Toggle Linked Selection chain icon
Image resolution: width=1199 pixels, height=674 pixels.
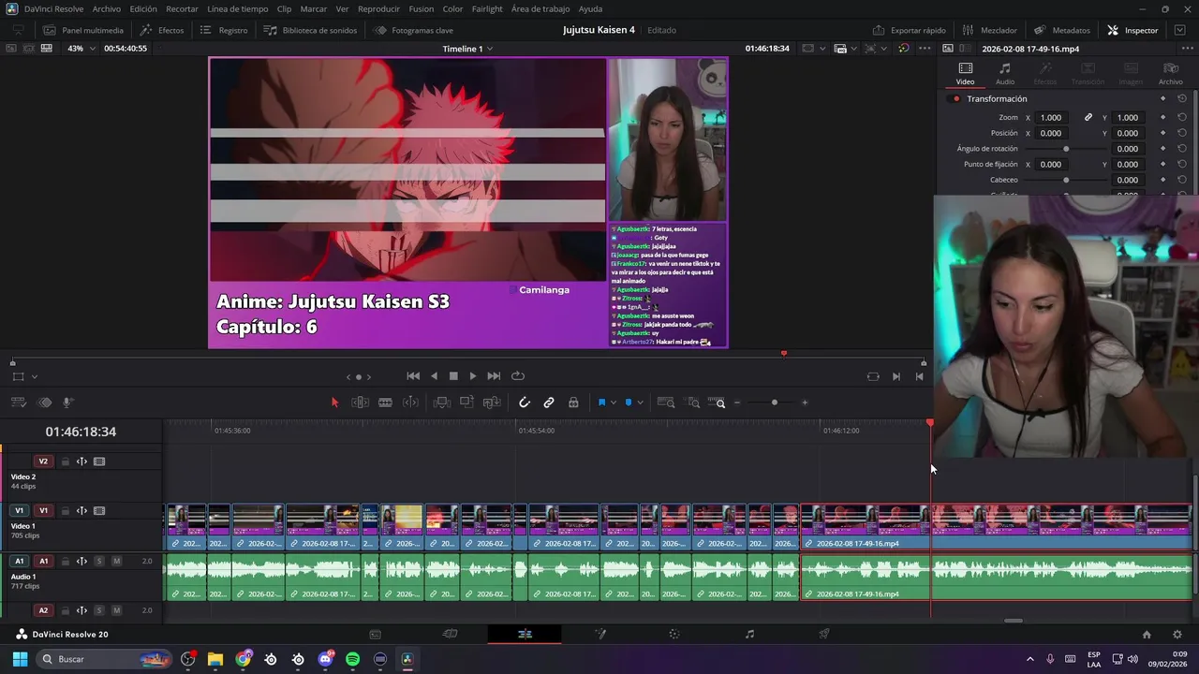coord(549,403)
